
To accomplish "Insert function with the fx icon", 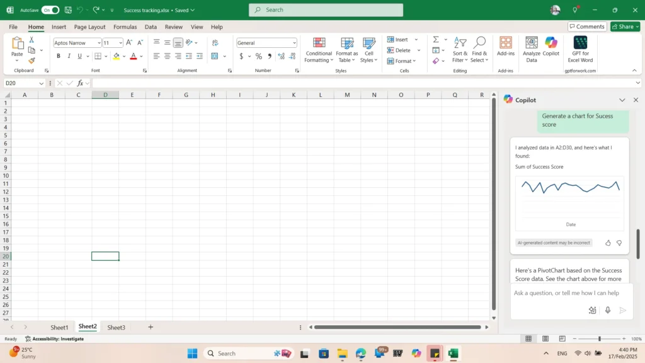I will tap(80, 83).
